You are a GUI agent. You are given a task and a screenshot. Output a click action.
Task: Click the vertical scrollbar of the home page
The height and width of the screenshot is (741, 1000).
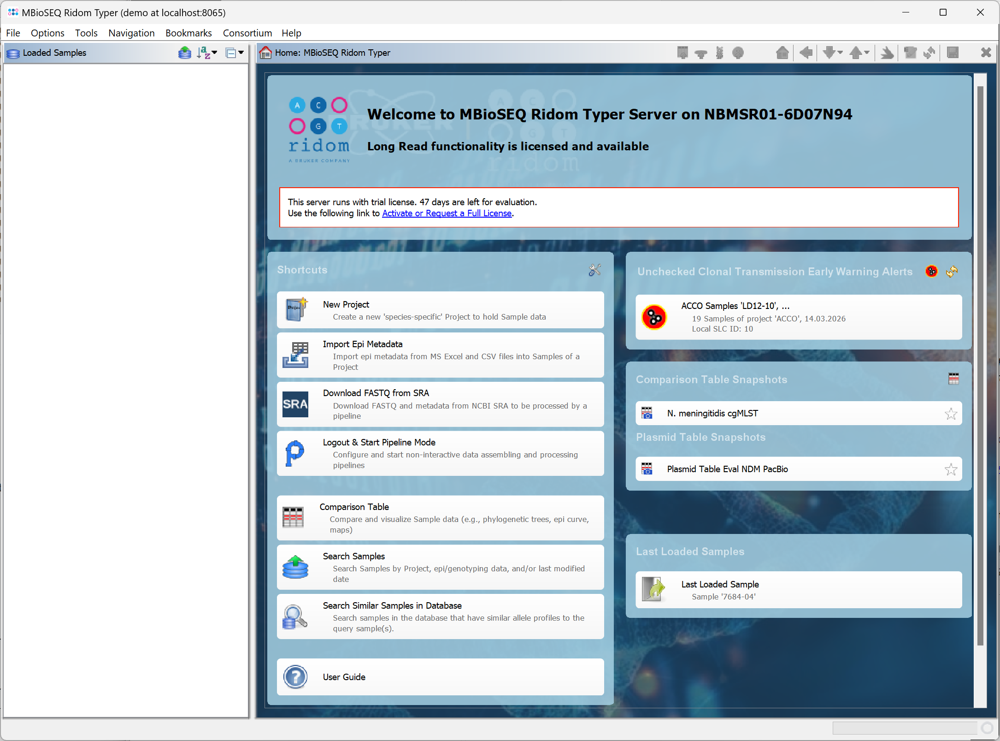[980, 364]
